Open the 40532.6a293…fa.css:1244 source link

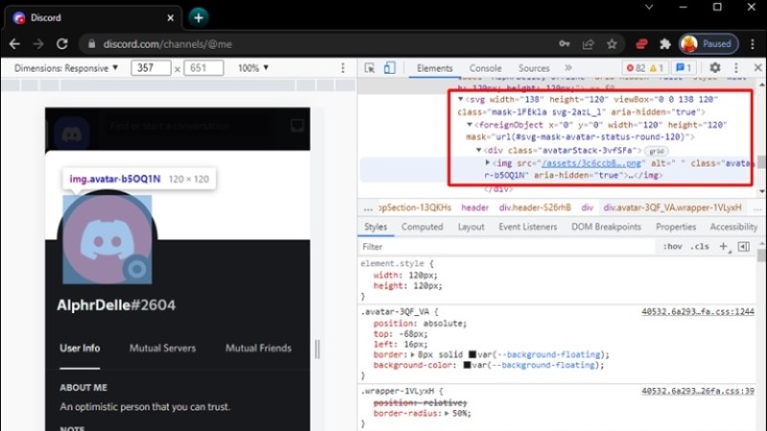[698, 311]
